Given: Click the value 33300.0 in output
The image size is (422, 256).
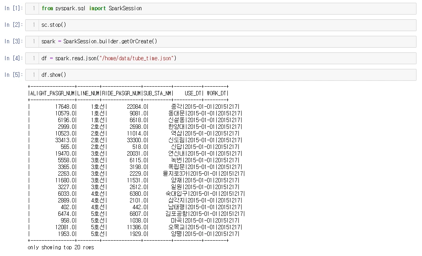Looking at the screenshot, I should [136, 140].
